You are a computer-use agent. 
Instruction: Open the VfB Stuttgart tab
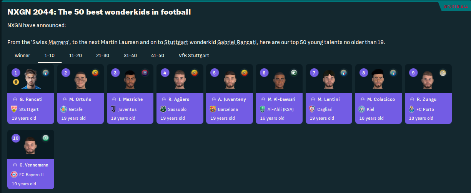194,56
